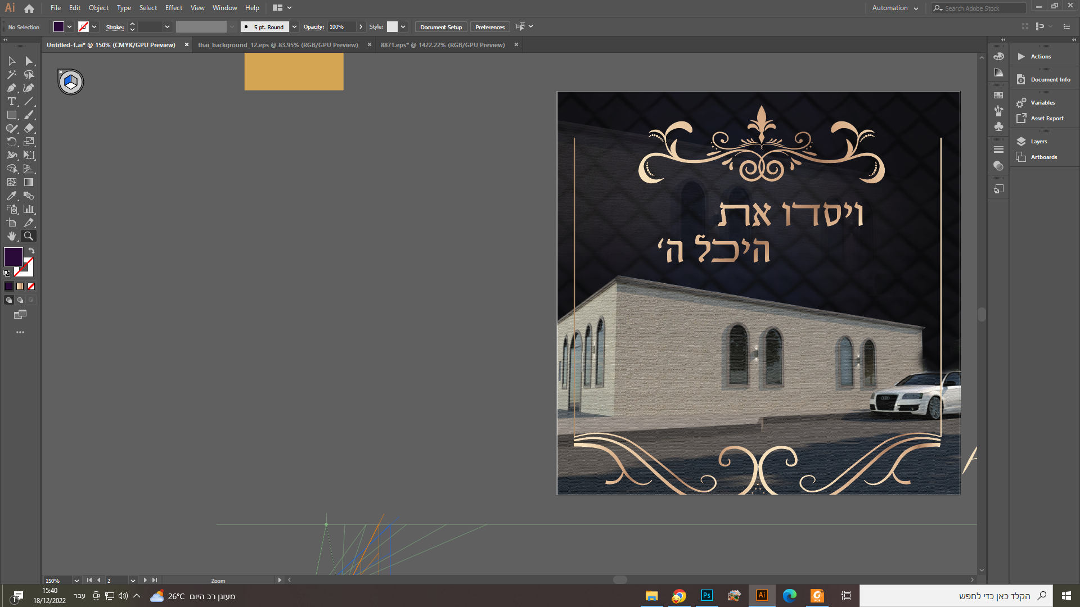The image size is (1080, 607).
Task: Click the dark purple fill swatch
Action: 13,257
